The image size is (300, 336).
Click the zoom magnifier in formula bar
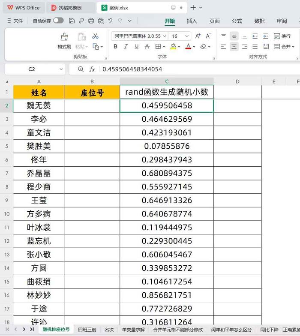pos(81,69)
